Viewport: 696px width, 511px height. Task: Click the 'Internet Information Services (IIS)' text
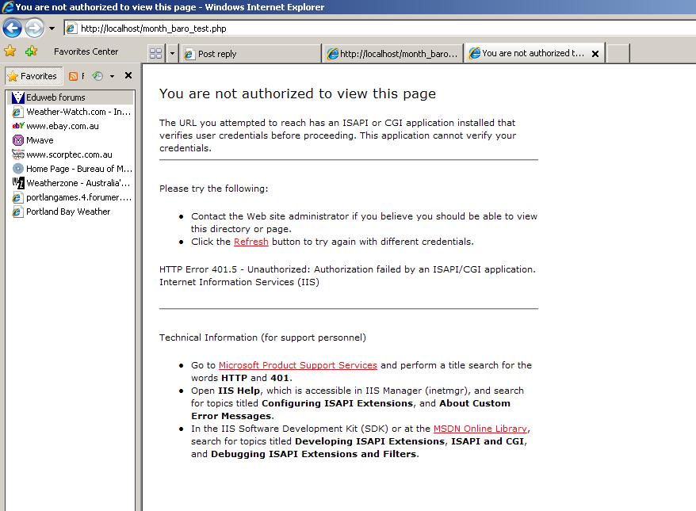pyautogui.click(x=239, y=282)
